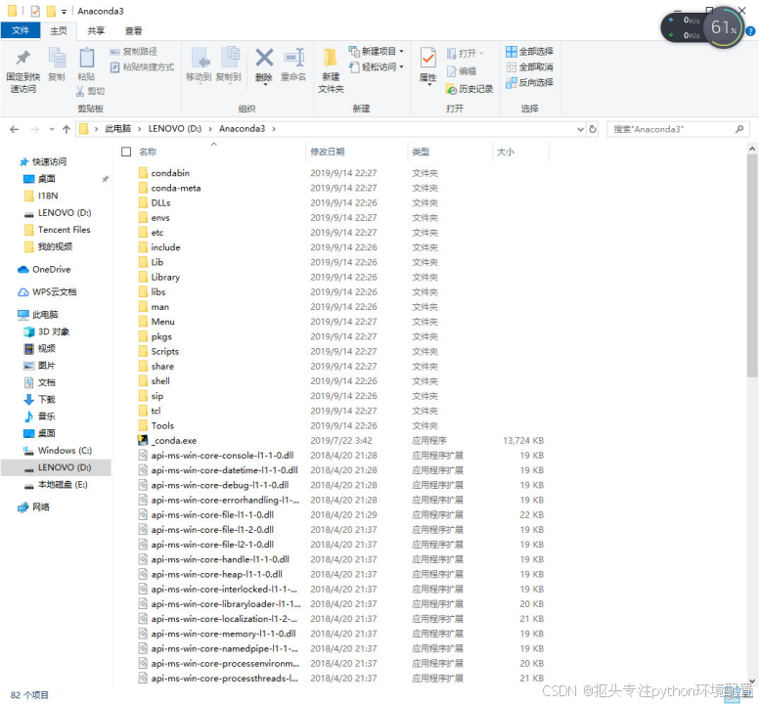Click the Delete (删除) ribbon icon
Viewport: 759px width, 704px height.
coord(264,59)
